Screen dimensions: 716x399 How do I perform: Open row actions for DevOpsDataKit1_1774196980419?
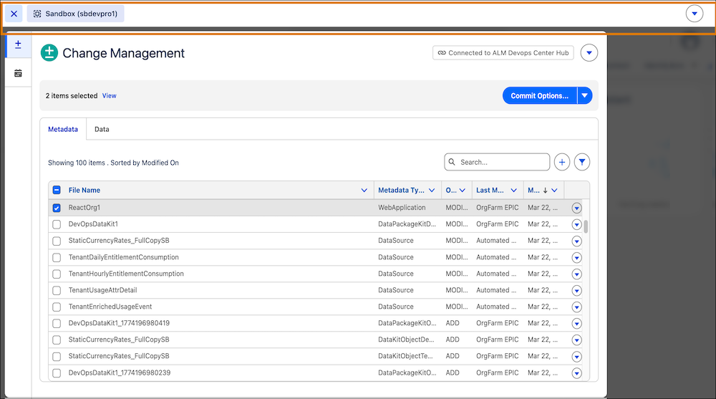point(576,324)
